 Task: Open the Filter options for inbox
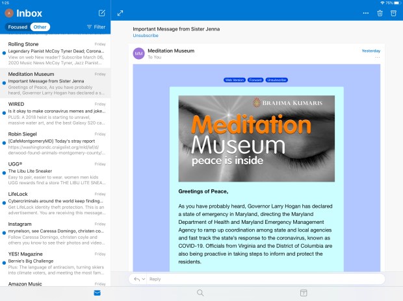[96, 27]
